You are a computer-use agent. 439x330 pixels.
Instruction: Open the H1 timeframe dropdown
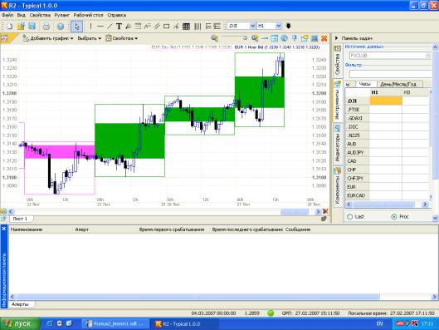pos(278,26)
